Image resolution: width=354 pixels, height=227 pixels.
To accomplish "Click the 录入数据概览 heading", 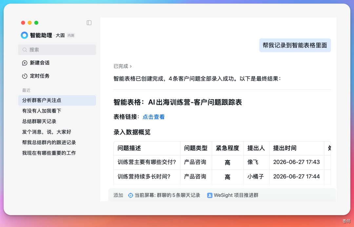I will point(132,132).
